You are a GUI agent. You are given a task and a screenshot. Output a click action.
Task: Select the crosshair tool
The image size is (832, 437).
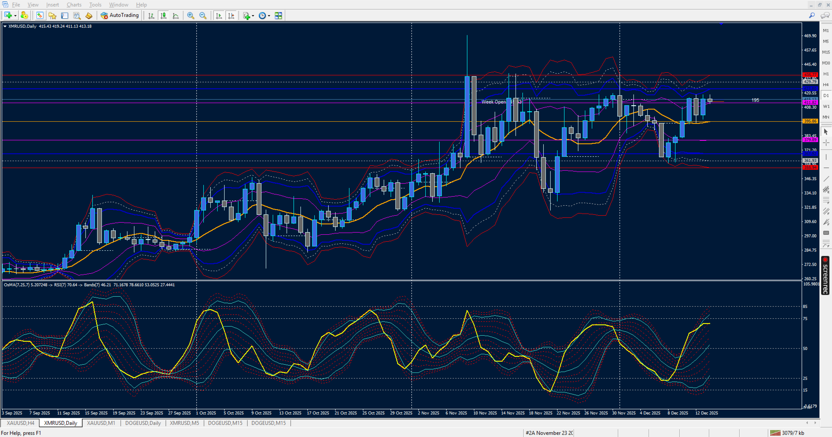pyautogui.click(x=826, y=142)
